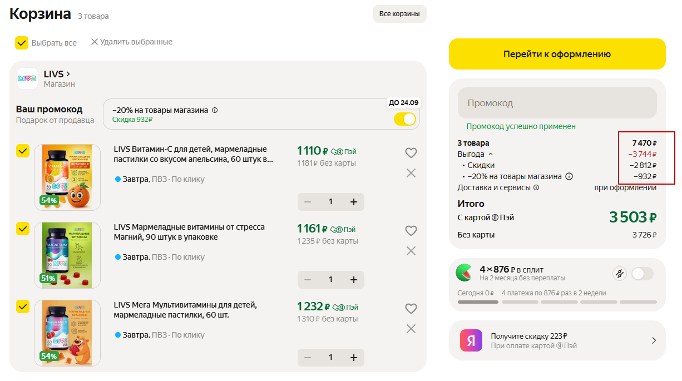Image resolution: width=682 pixels, height=381 pixels.
Task: Remove Магний vitamins with X icon
Action: (411, 251)
